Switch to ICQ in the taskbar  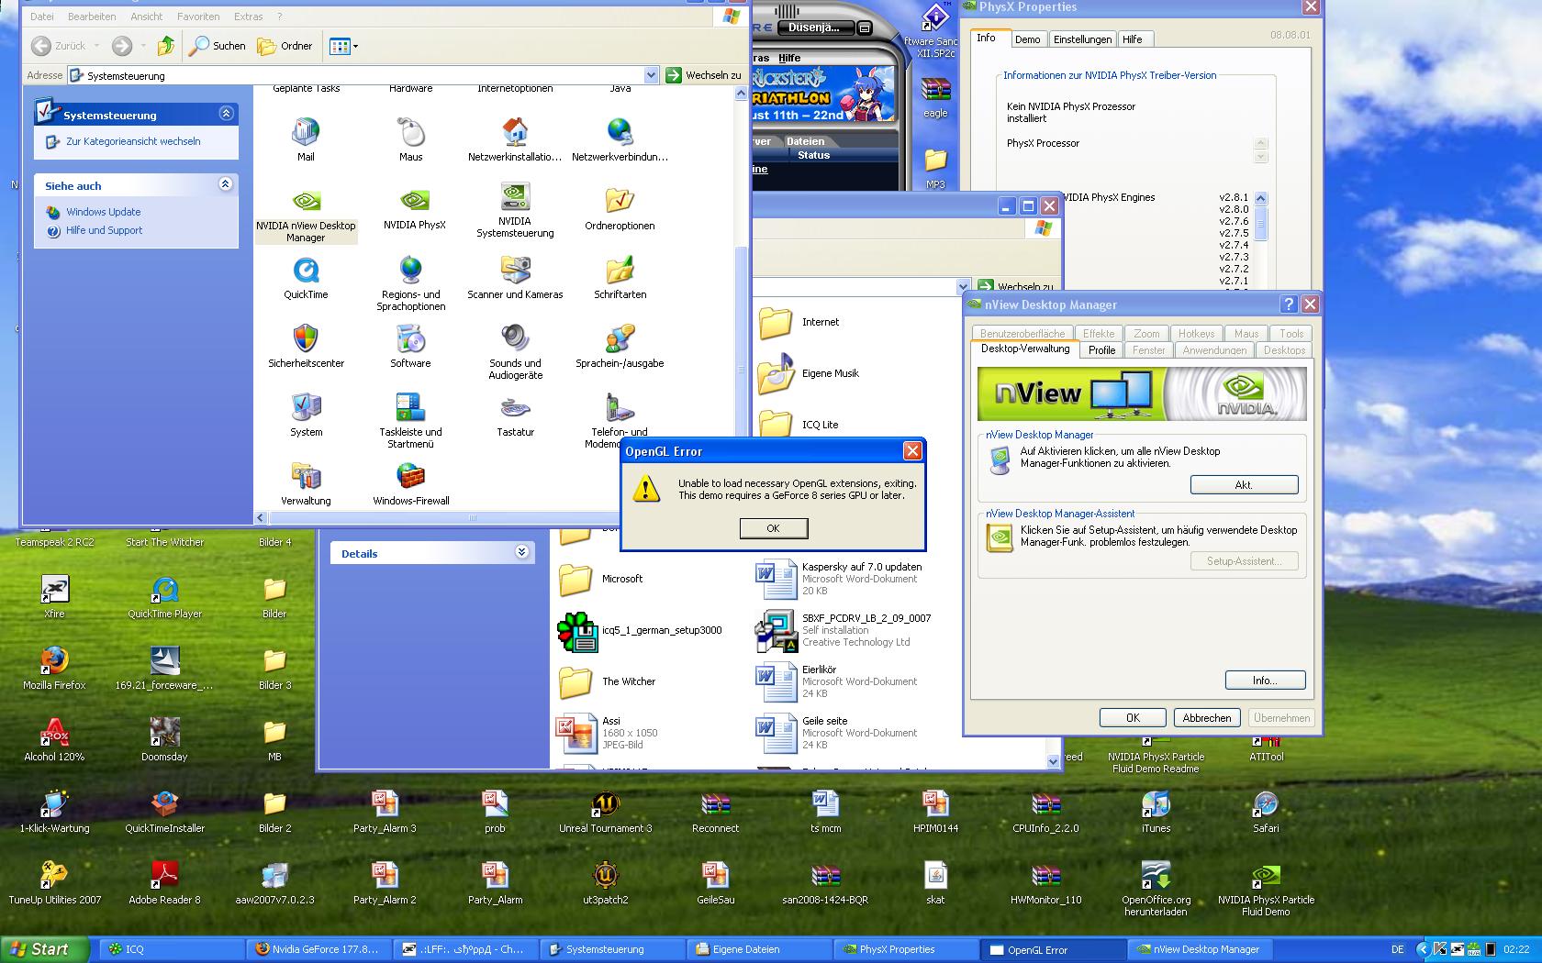pyautogui.click(x=173, y=949)
